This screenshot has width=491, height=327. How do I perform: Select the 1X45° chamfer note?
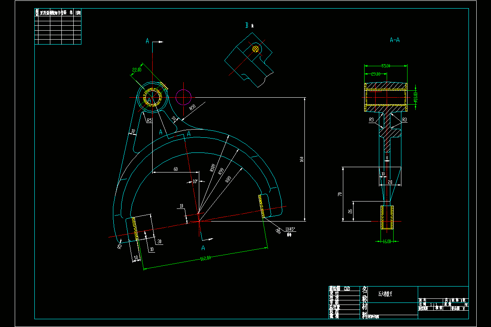pyautogui.click(x=291, y=229)
